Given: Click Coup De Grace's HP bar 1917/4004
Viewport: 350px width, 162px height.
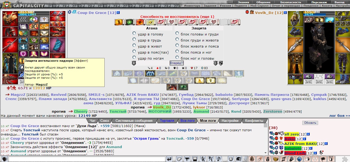Looking at the screenshot, I should 34,12.
